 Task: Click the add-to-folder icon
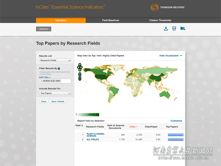(183, 28)
